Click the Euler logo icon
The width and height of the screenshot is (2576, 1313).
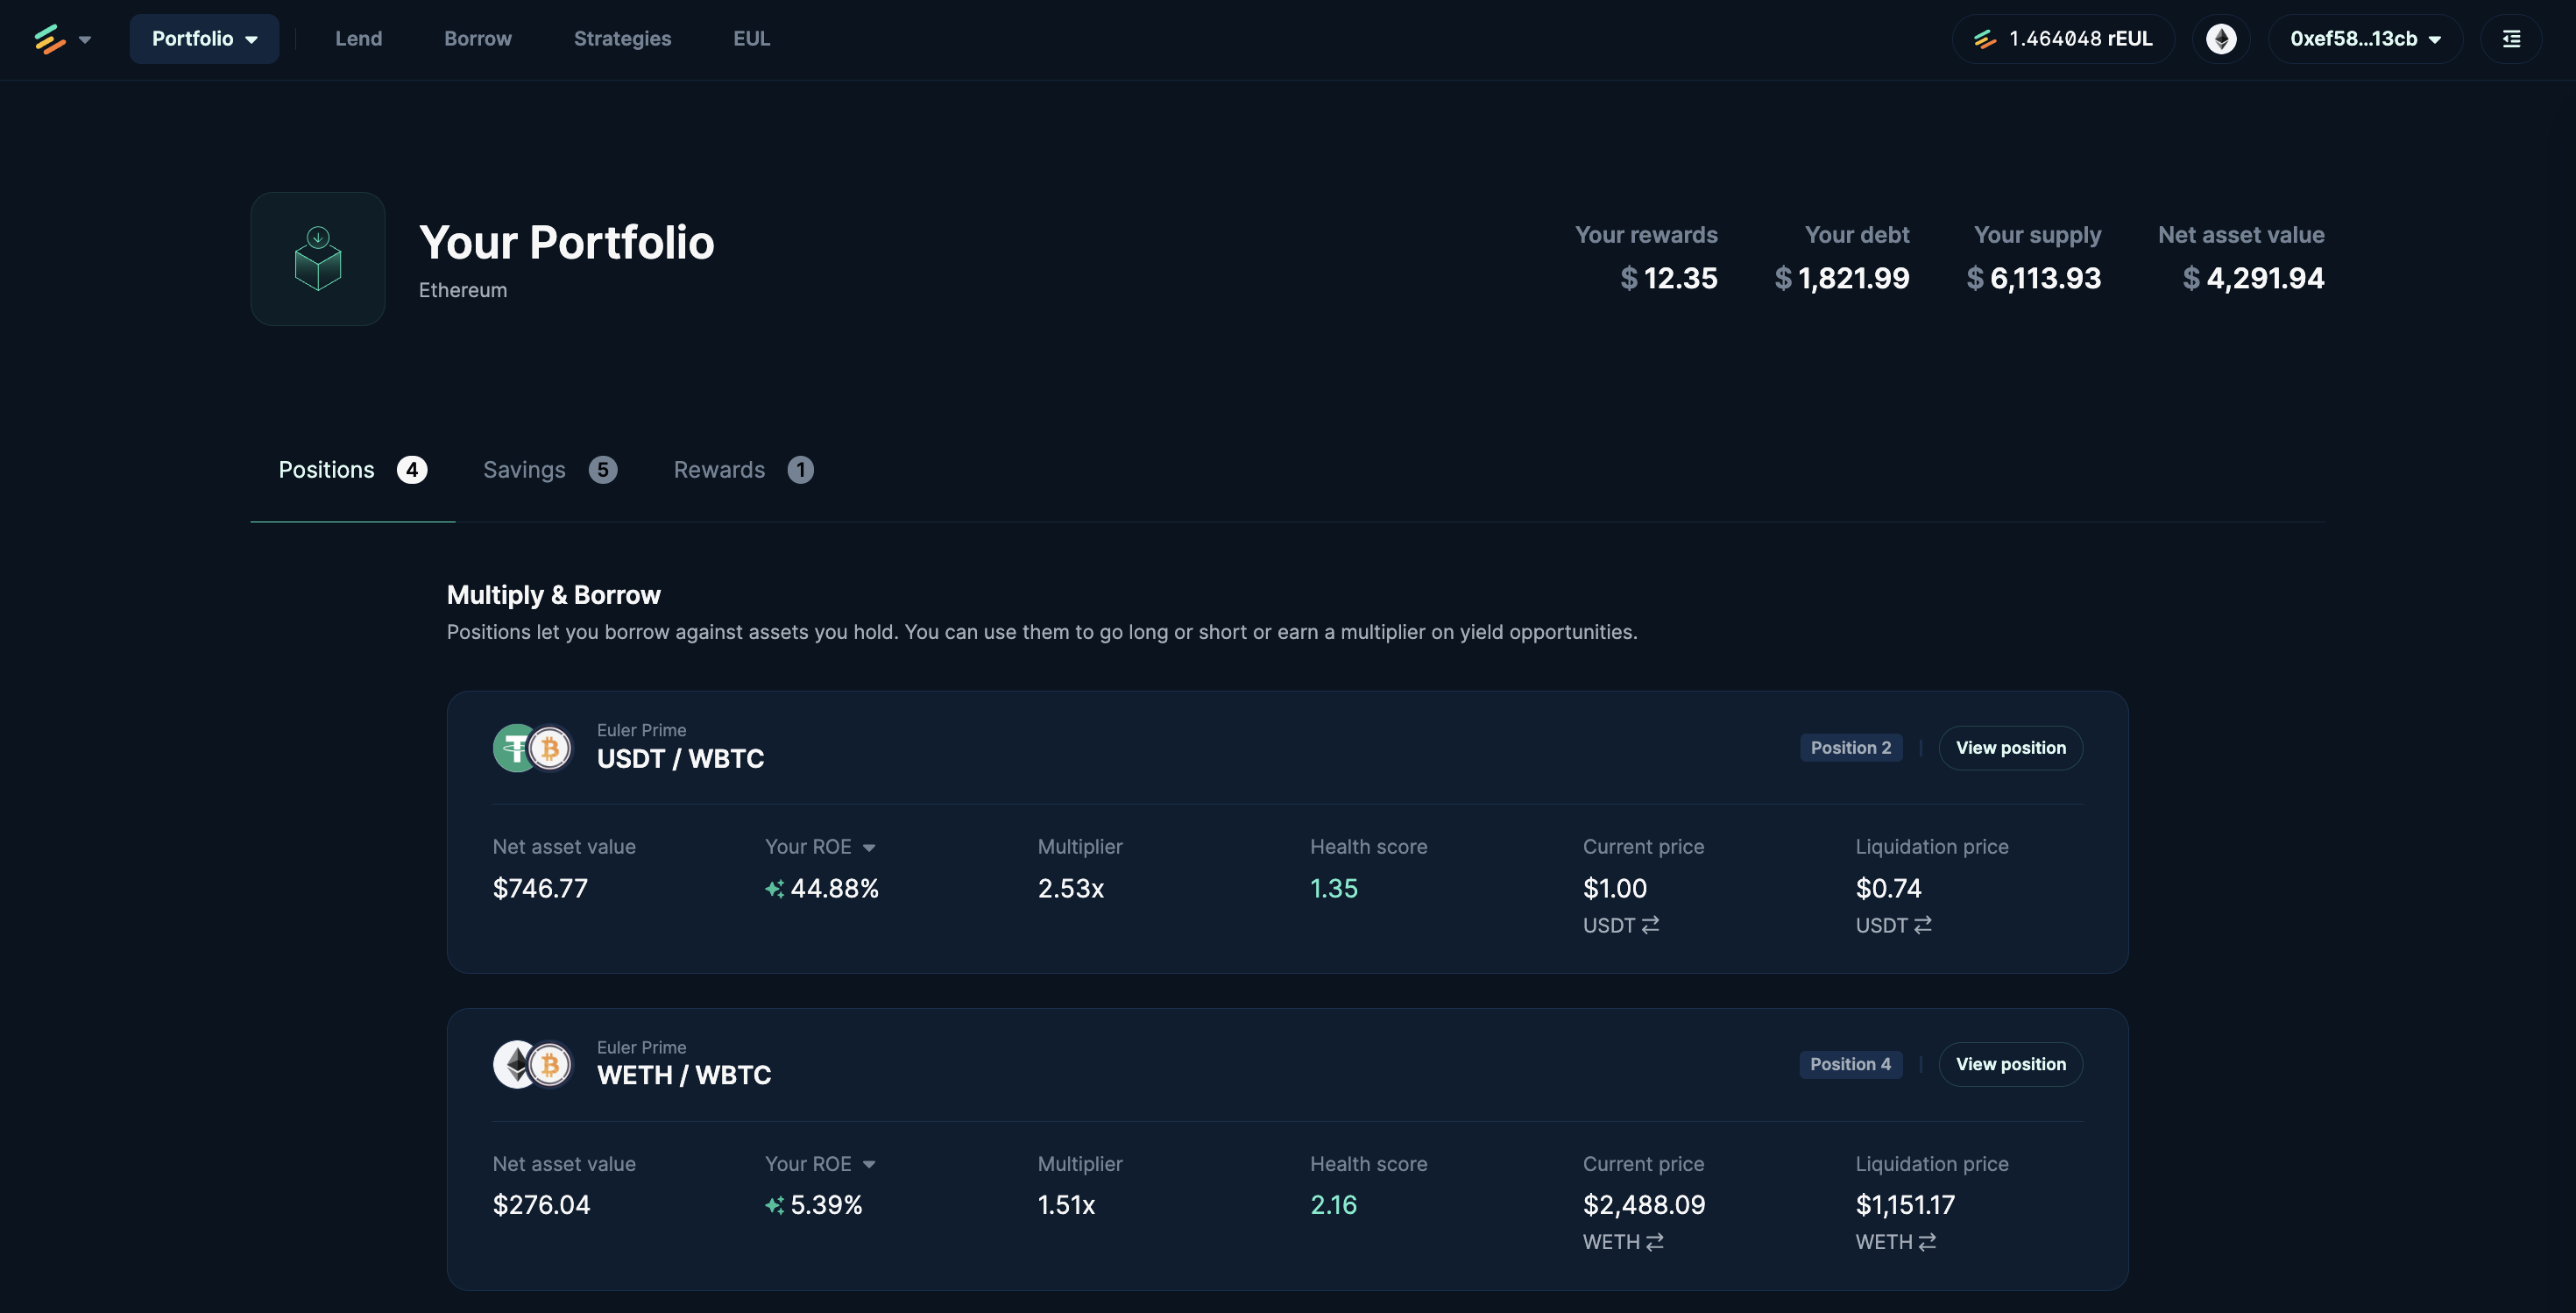click(49, 39)
